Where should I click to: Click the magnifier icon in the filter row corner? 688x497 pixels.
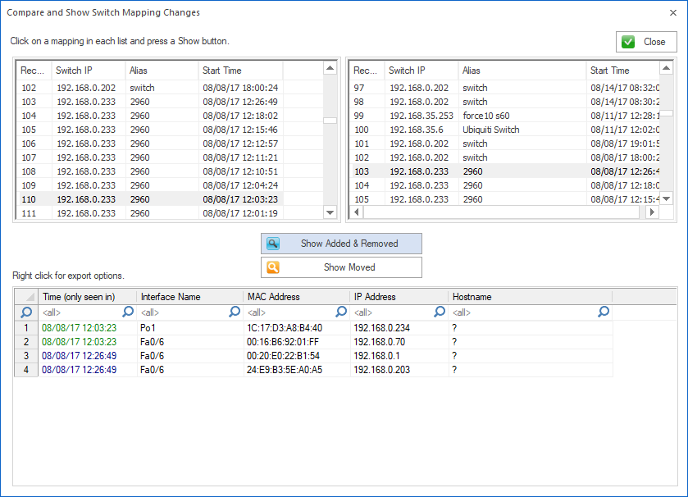pos(25,312)
